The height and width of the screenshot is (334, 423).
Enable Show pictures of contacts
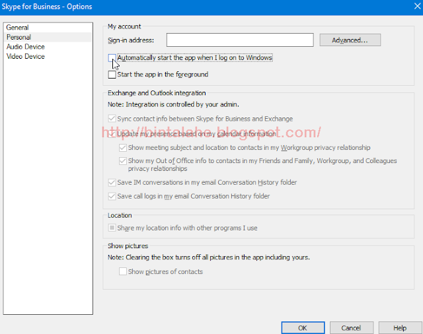click(123, 271)
